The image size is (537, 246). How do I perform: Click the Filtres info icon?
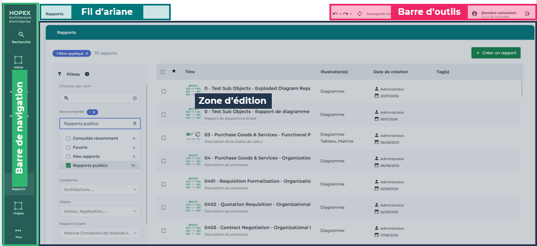click(87, 74)
